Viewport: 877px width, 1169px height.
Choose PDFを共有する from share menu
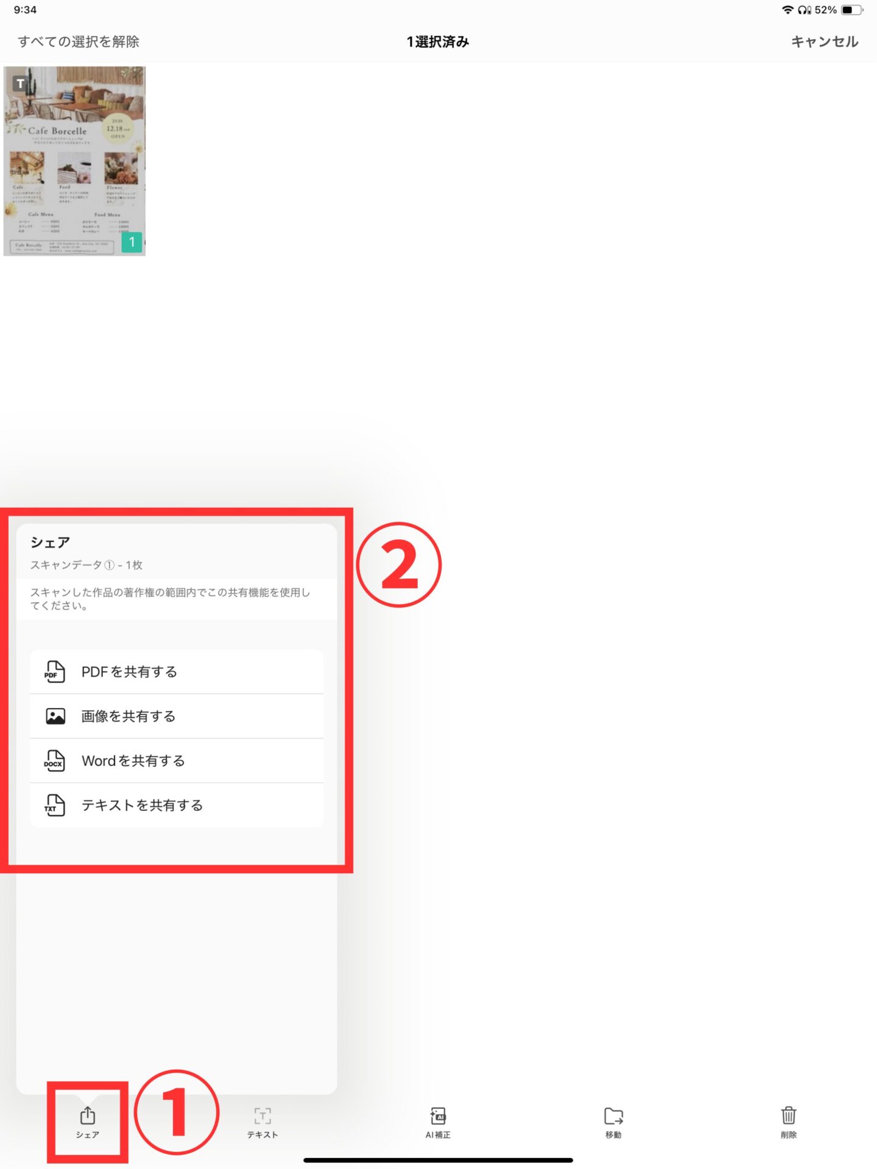[x=177, y=672]
